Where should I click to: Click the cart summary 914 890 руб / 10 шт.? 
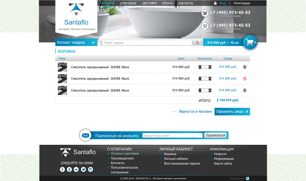pyautogui.click(x=223, y=43)
